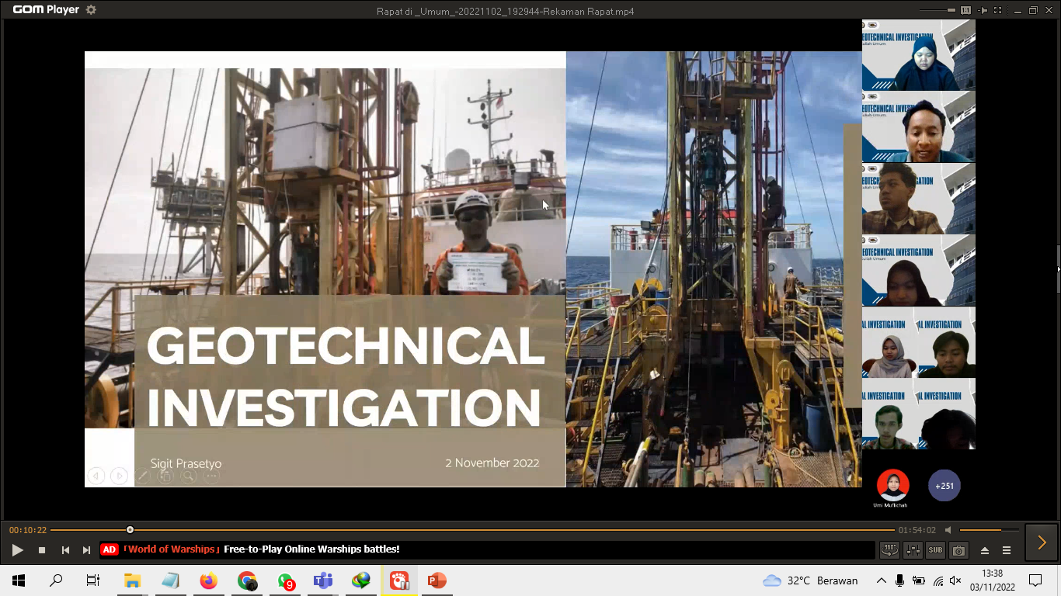1061x596 pixels.
Task: Stop the video playback
Action: (42, 550)
